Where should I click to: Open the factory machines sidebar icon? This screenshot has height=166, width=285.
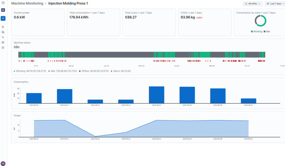point(3,32)
